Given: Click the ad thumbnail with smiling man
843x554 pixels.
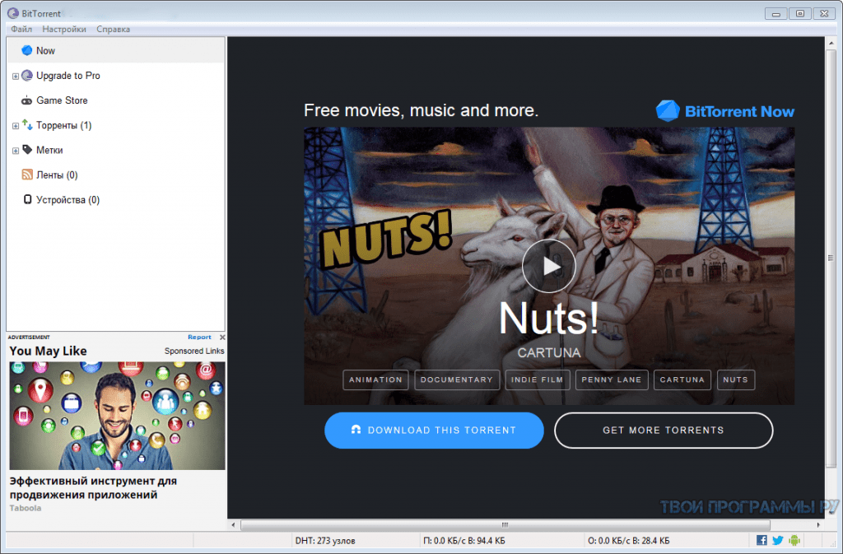Looking at the screenshot, I should [x=117, y=416].
